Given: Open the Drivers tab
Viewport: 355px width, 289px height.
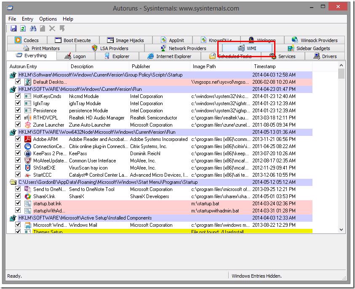Looking at the screenshot, I should point(325,56).
